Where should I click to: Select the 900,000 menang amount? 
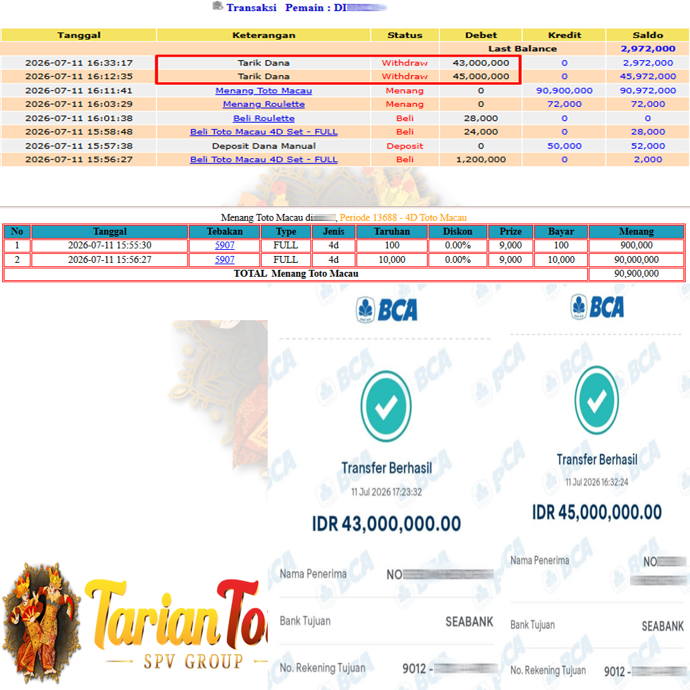coord(636,245)
